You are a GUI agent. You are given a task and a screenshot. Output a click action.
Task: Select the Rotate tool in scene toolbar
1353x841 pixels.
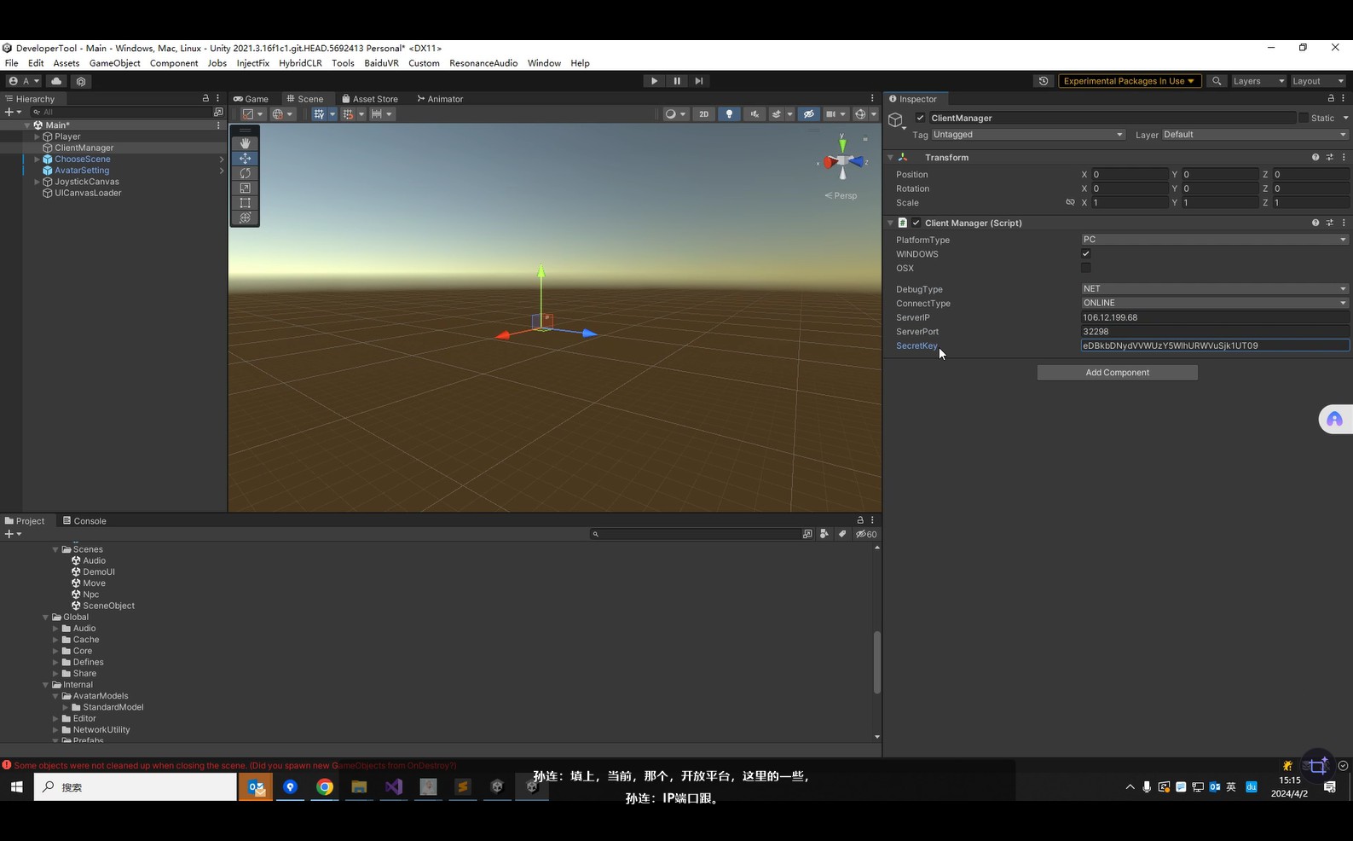[x=245, y=173]
